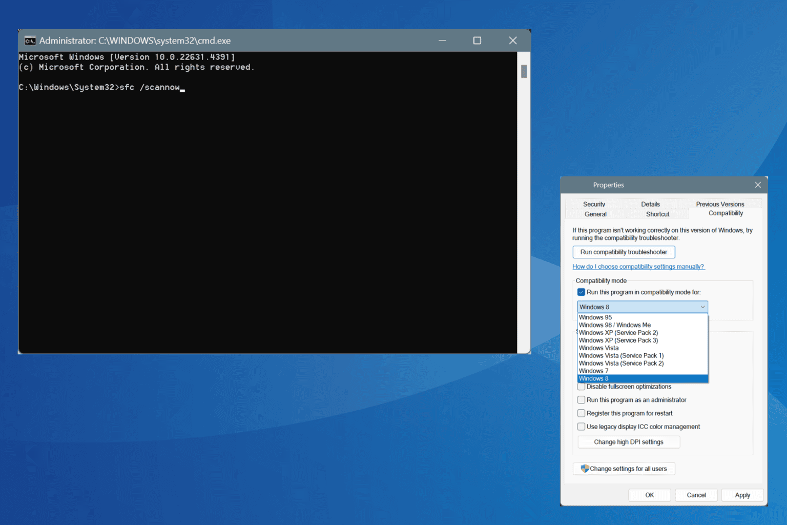Confirm with the OK button

coord(650,495)
